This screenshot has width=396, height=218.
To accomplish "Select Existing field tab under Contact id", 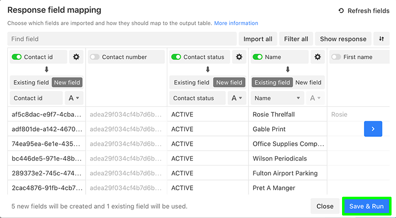I will point(31,83).
